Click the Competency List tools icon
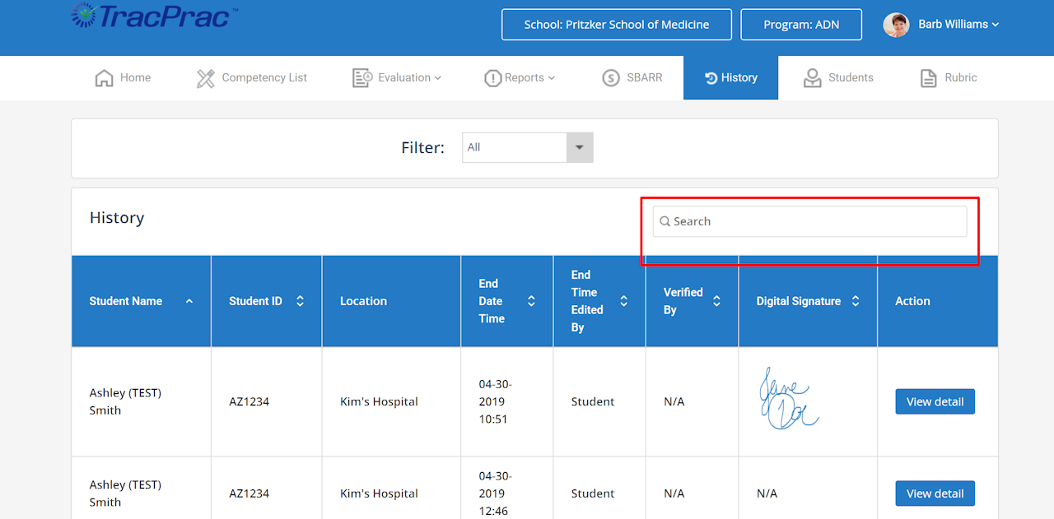1054x519 pixels. point(205,78)
